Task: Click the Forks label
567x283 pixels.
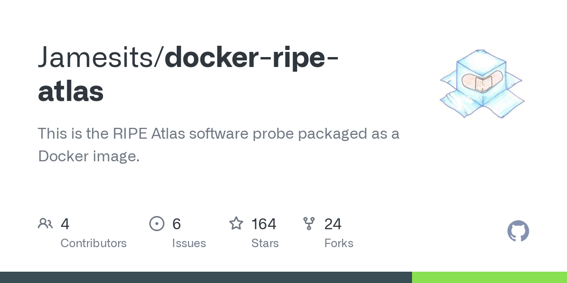Action: click(x=339, y=243)
